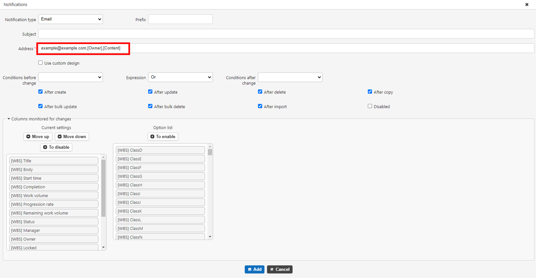Viewport: 536px width, 278px height.
Task: Click the Move up button
Action: point(38,136)
